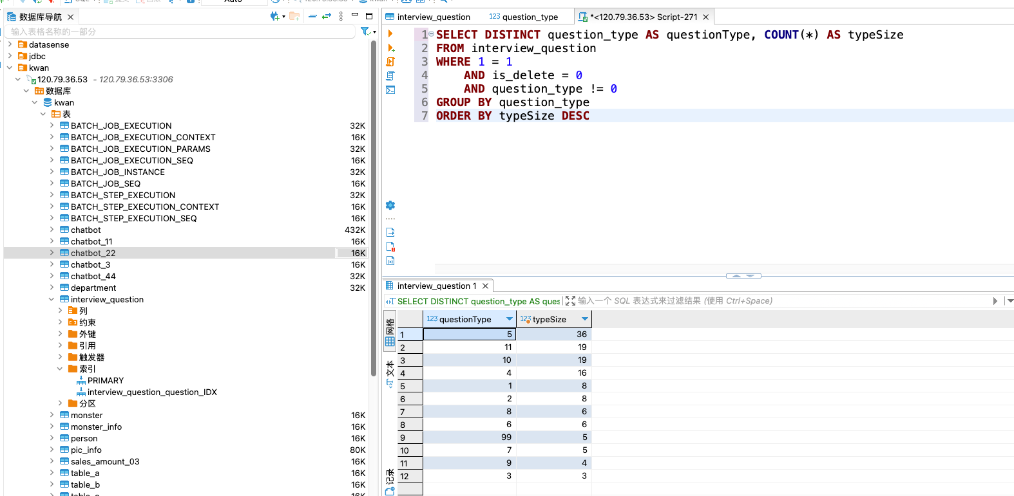Click the history arrow at results filter end

(995, 301)
